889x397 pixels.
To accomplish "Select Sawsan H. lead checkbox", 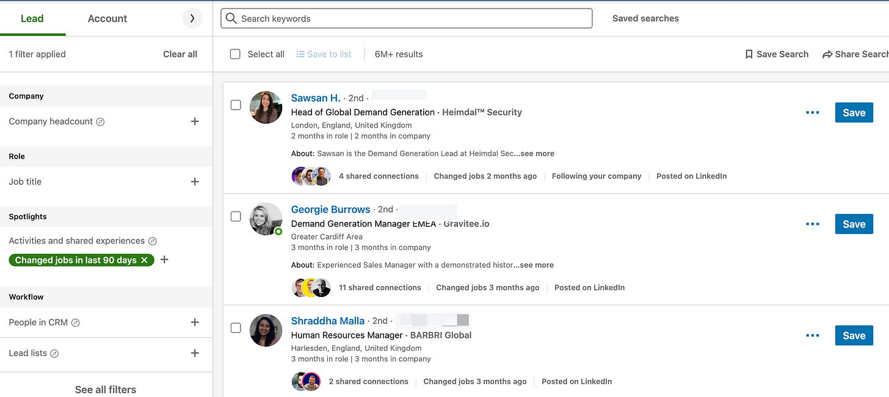I will point(236,105).
